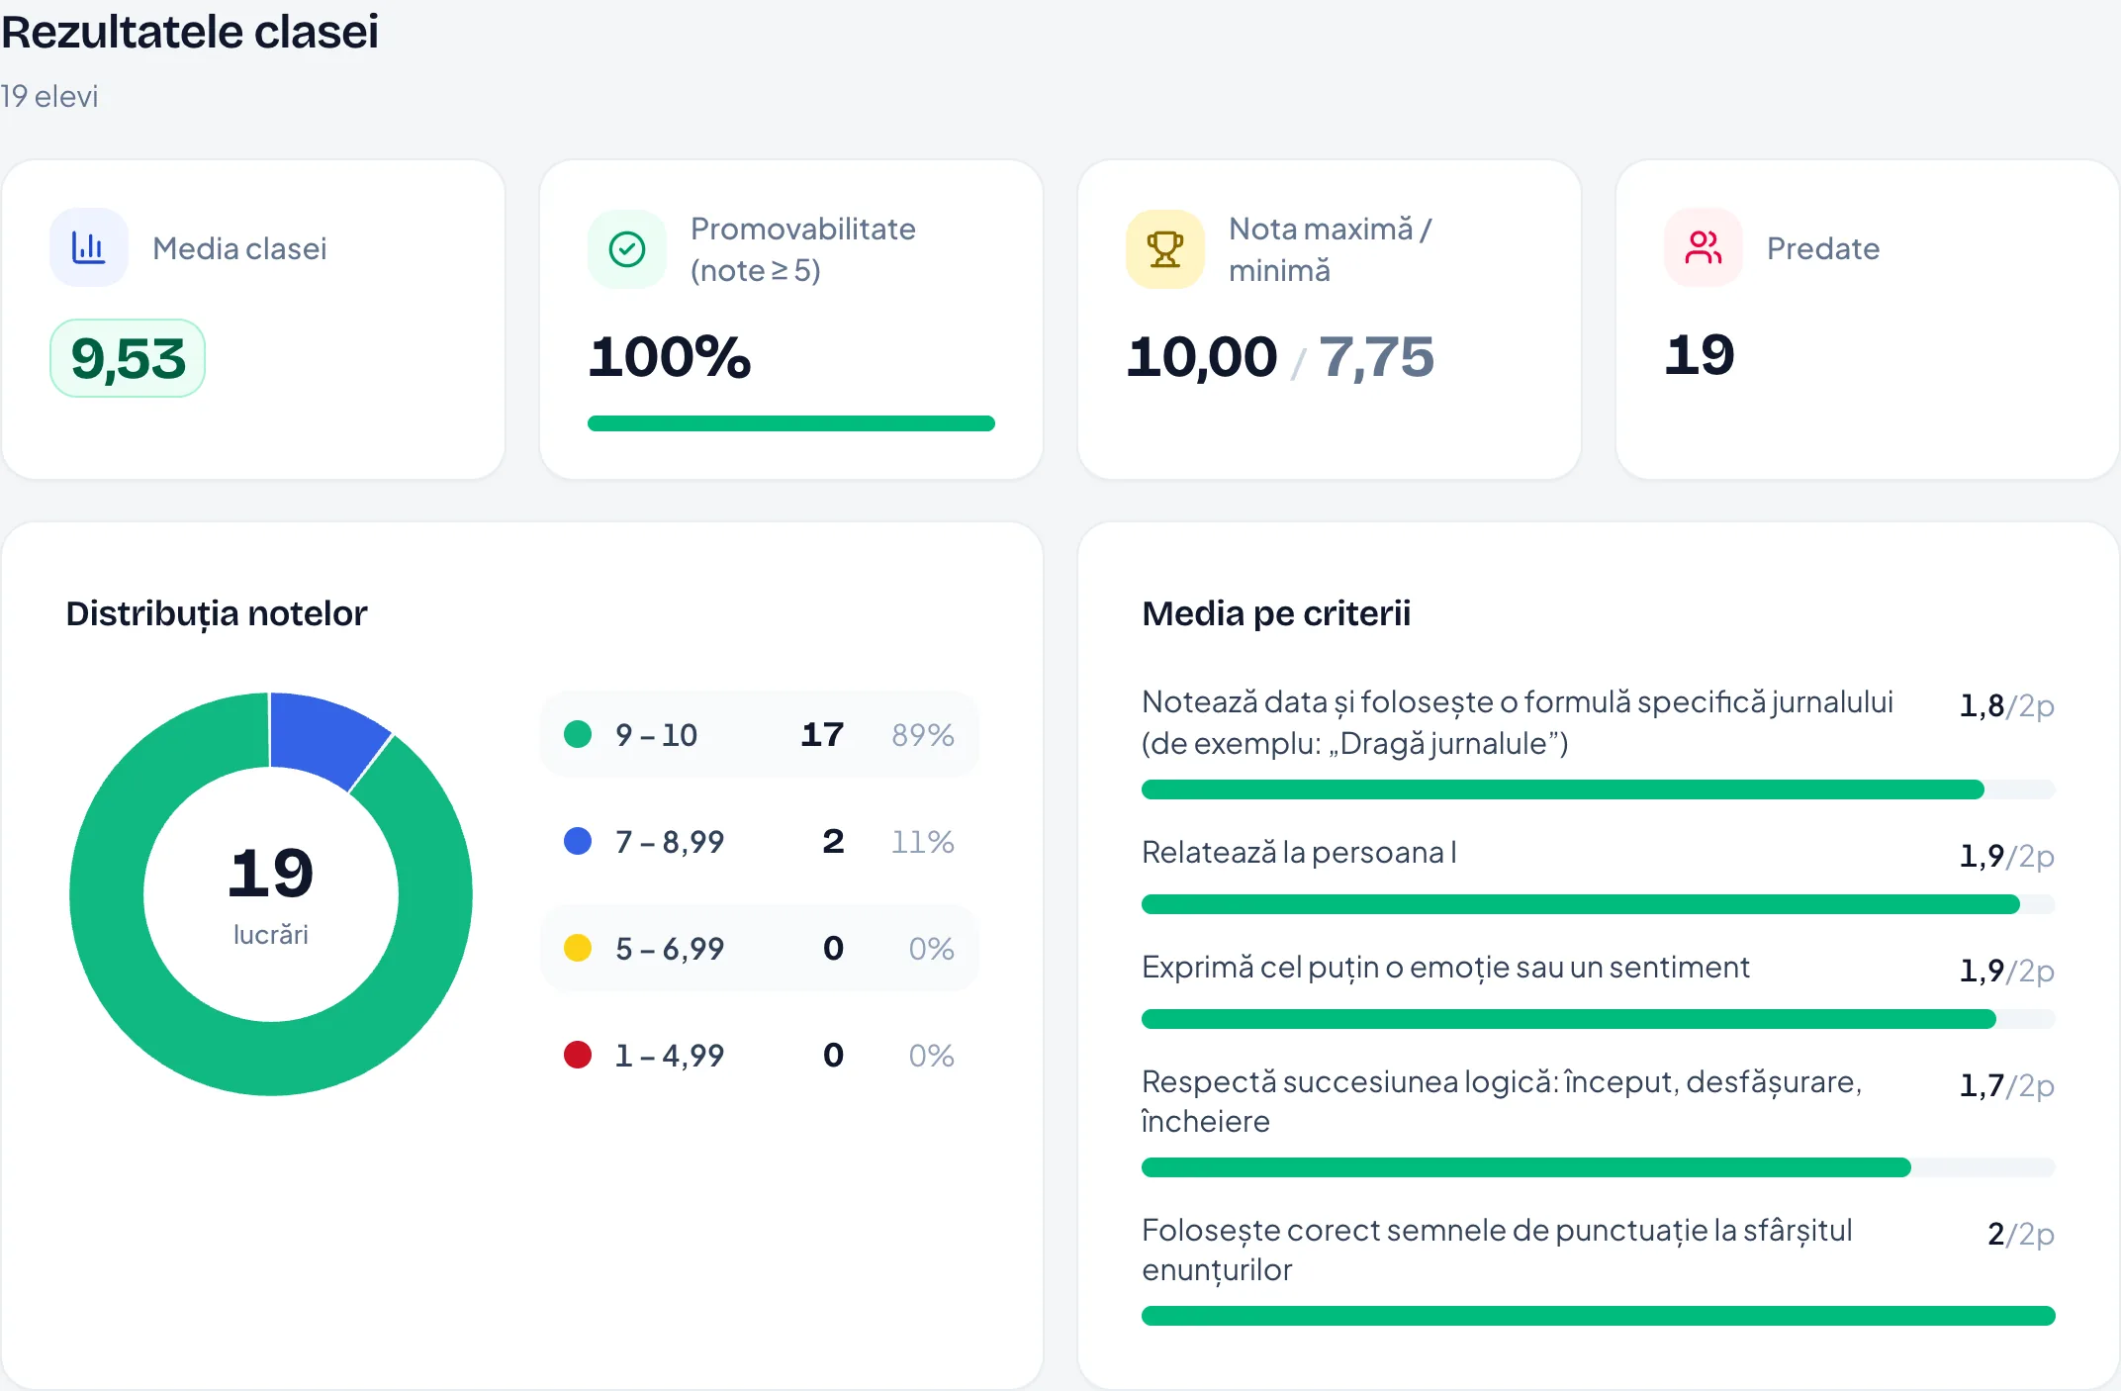Select the '7 – 8,99' distribution row label
The height and width of the screenshot is (1391, 2121).
click(x=670, y=842)
